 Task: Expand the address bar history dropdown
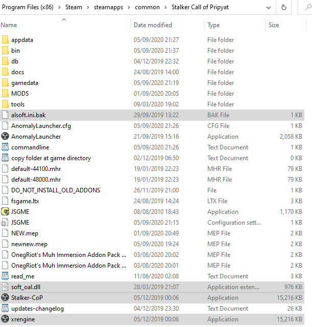coord(269,8)
